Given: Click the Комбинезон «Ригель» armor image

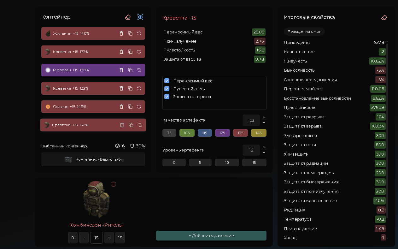Looking at the screenshot, I should click(96, 200).
